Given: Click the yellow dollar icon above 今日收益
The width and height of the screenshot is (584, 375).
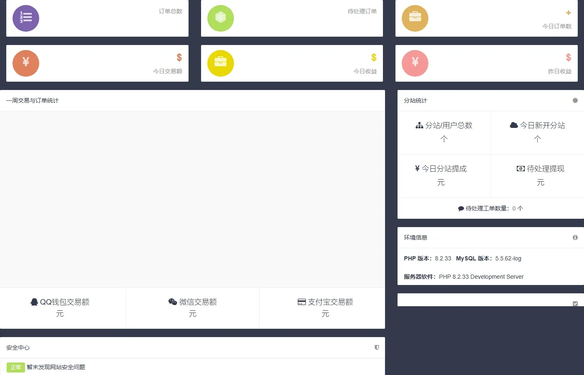Looking at the screenshot, I should click(x=374, y=57).
